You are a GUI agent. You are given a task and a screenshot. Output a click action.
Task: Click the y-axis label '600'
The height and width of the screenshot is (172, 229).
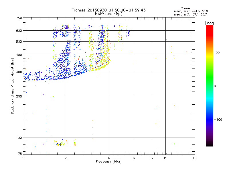pyautogui.click(x=19, y=31)
